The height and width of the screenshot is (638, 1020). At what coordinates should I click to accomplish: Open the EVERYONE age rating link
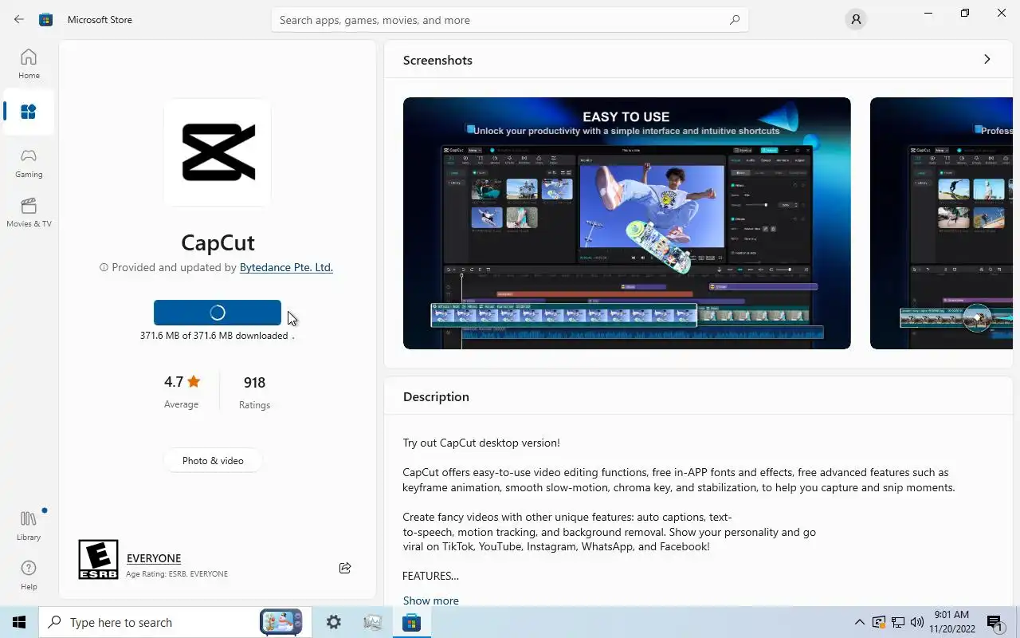click(154, 558)
